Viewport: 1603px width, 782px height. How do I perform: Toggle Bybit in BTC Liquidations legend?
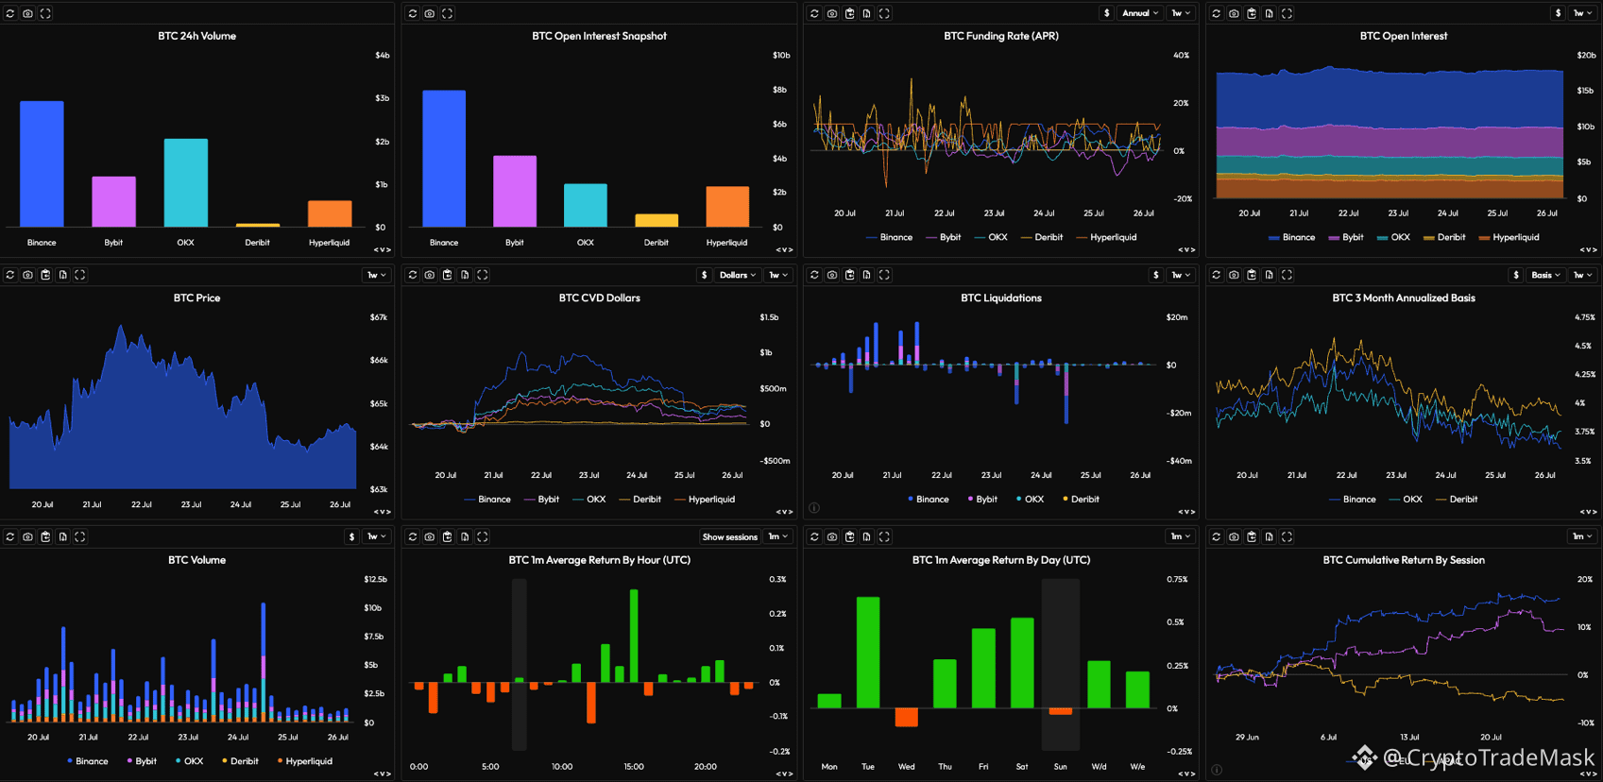(982, 499)
